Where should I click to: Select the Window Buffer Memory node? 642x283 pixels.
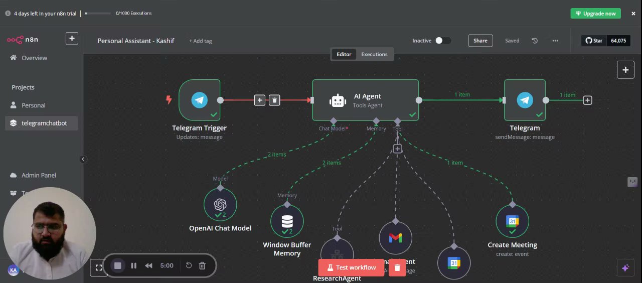tap(287, 221)
